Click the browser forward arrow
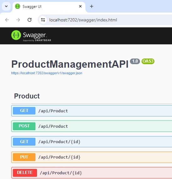The width and height of the screenshot is (172, 179). (x=18, y=20)
